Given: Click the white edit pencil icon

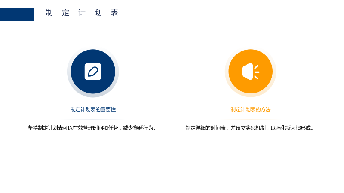Looking at the screenshot, I should tap(93, 72).
